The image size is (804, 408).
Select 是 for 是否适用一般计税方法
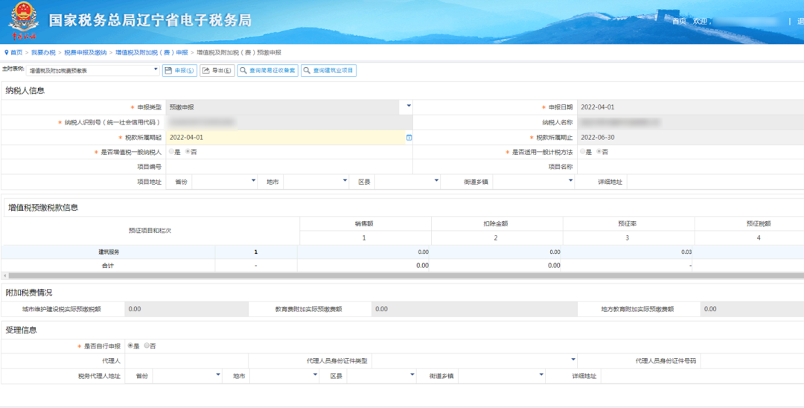[582, 152]
